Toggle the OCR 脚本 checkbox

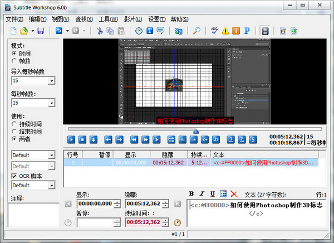click(14, 176)
